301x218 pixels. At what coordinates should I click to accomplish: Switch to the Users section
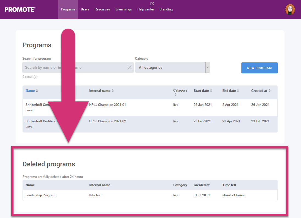(x=85, y=9)
